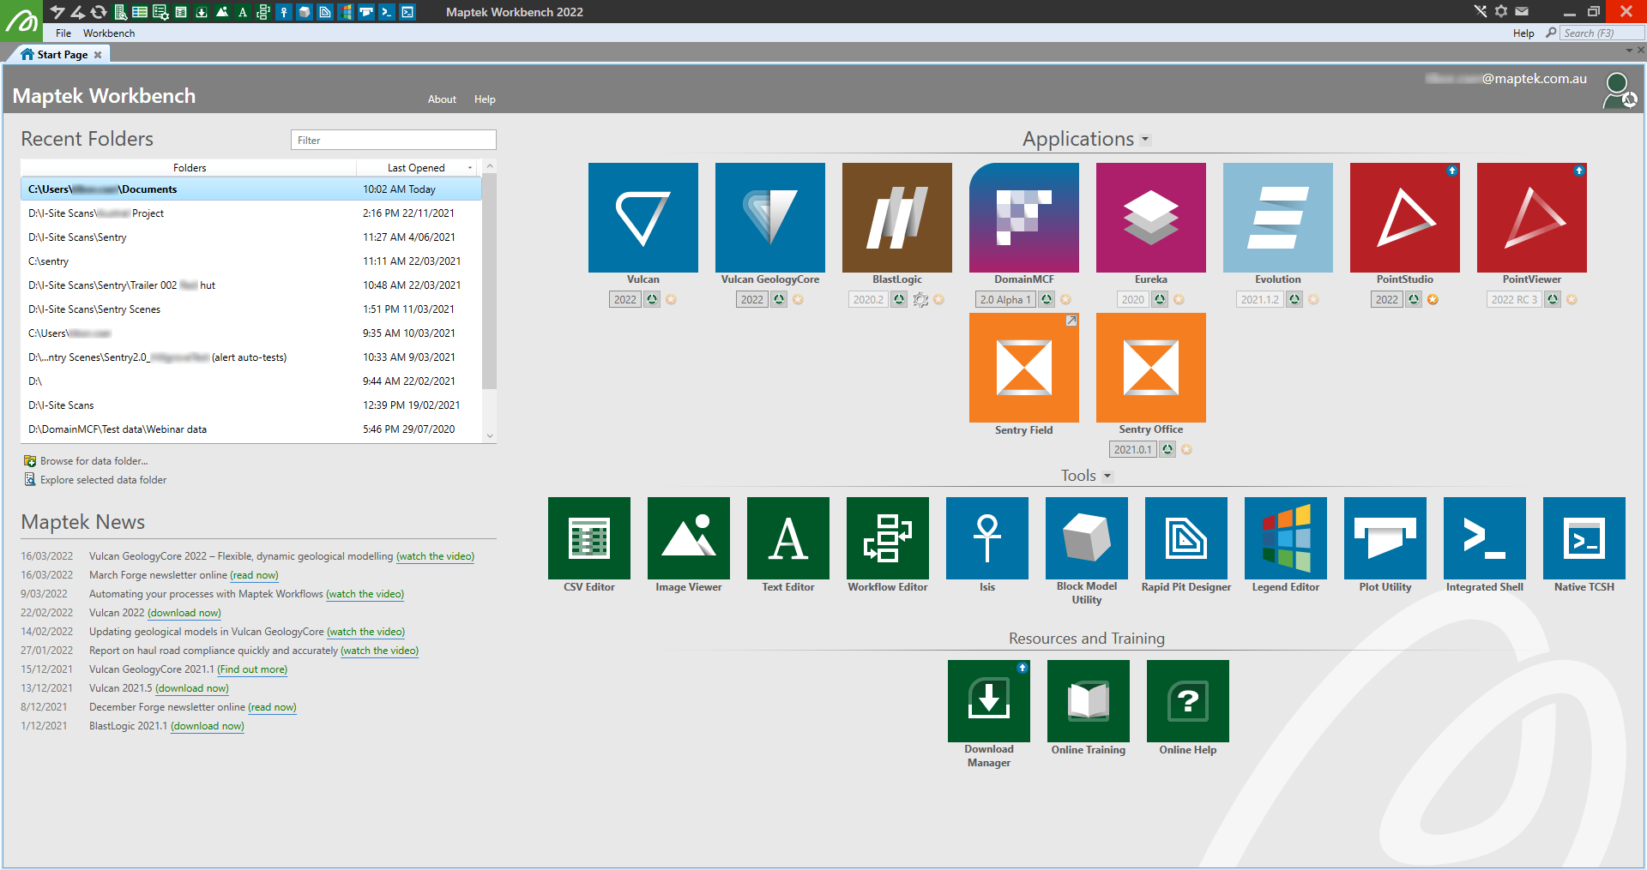The height and width of the screenshot is (870, 1647).
Task: Open the BlastLogic 2020.2 version dropdown
Action: (x=868, y=300)
